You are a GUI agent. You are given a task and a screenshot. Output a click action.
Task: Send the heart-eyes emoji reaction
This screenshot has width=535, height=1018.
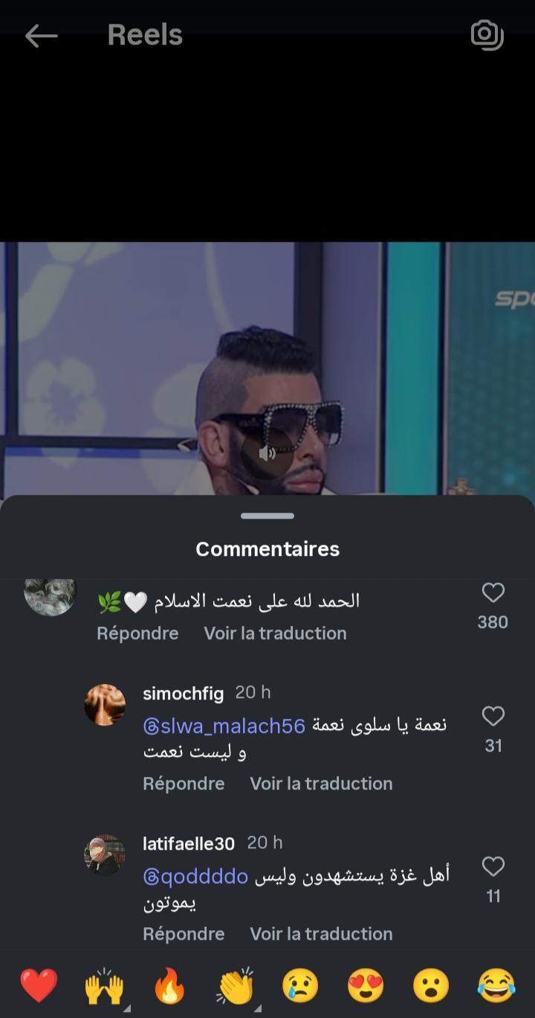(366, 986)
